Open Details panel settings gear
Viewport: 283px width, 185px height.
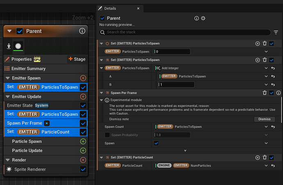[203, 18]
